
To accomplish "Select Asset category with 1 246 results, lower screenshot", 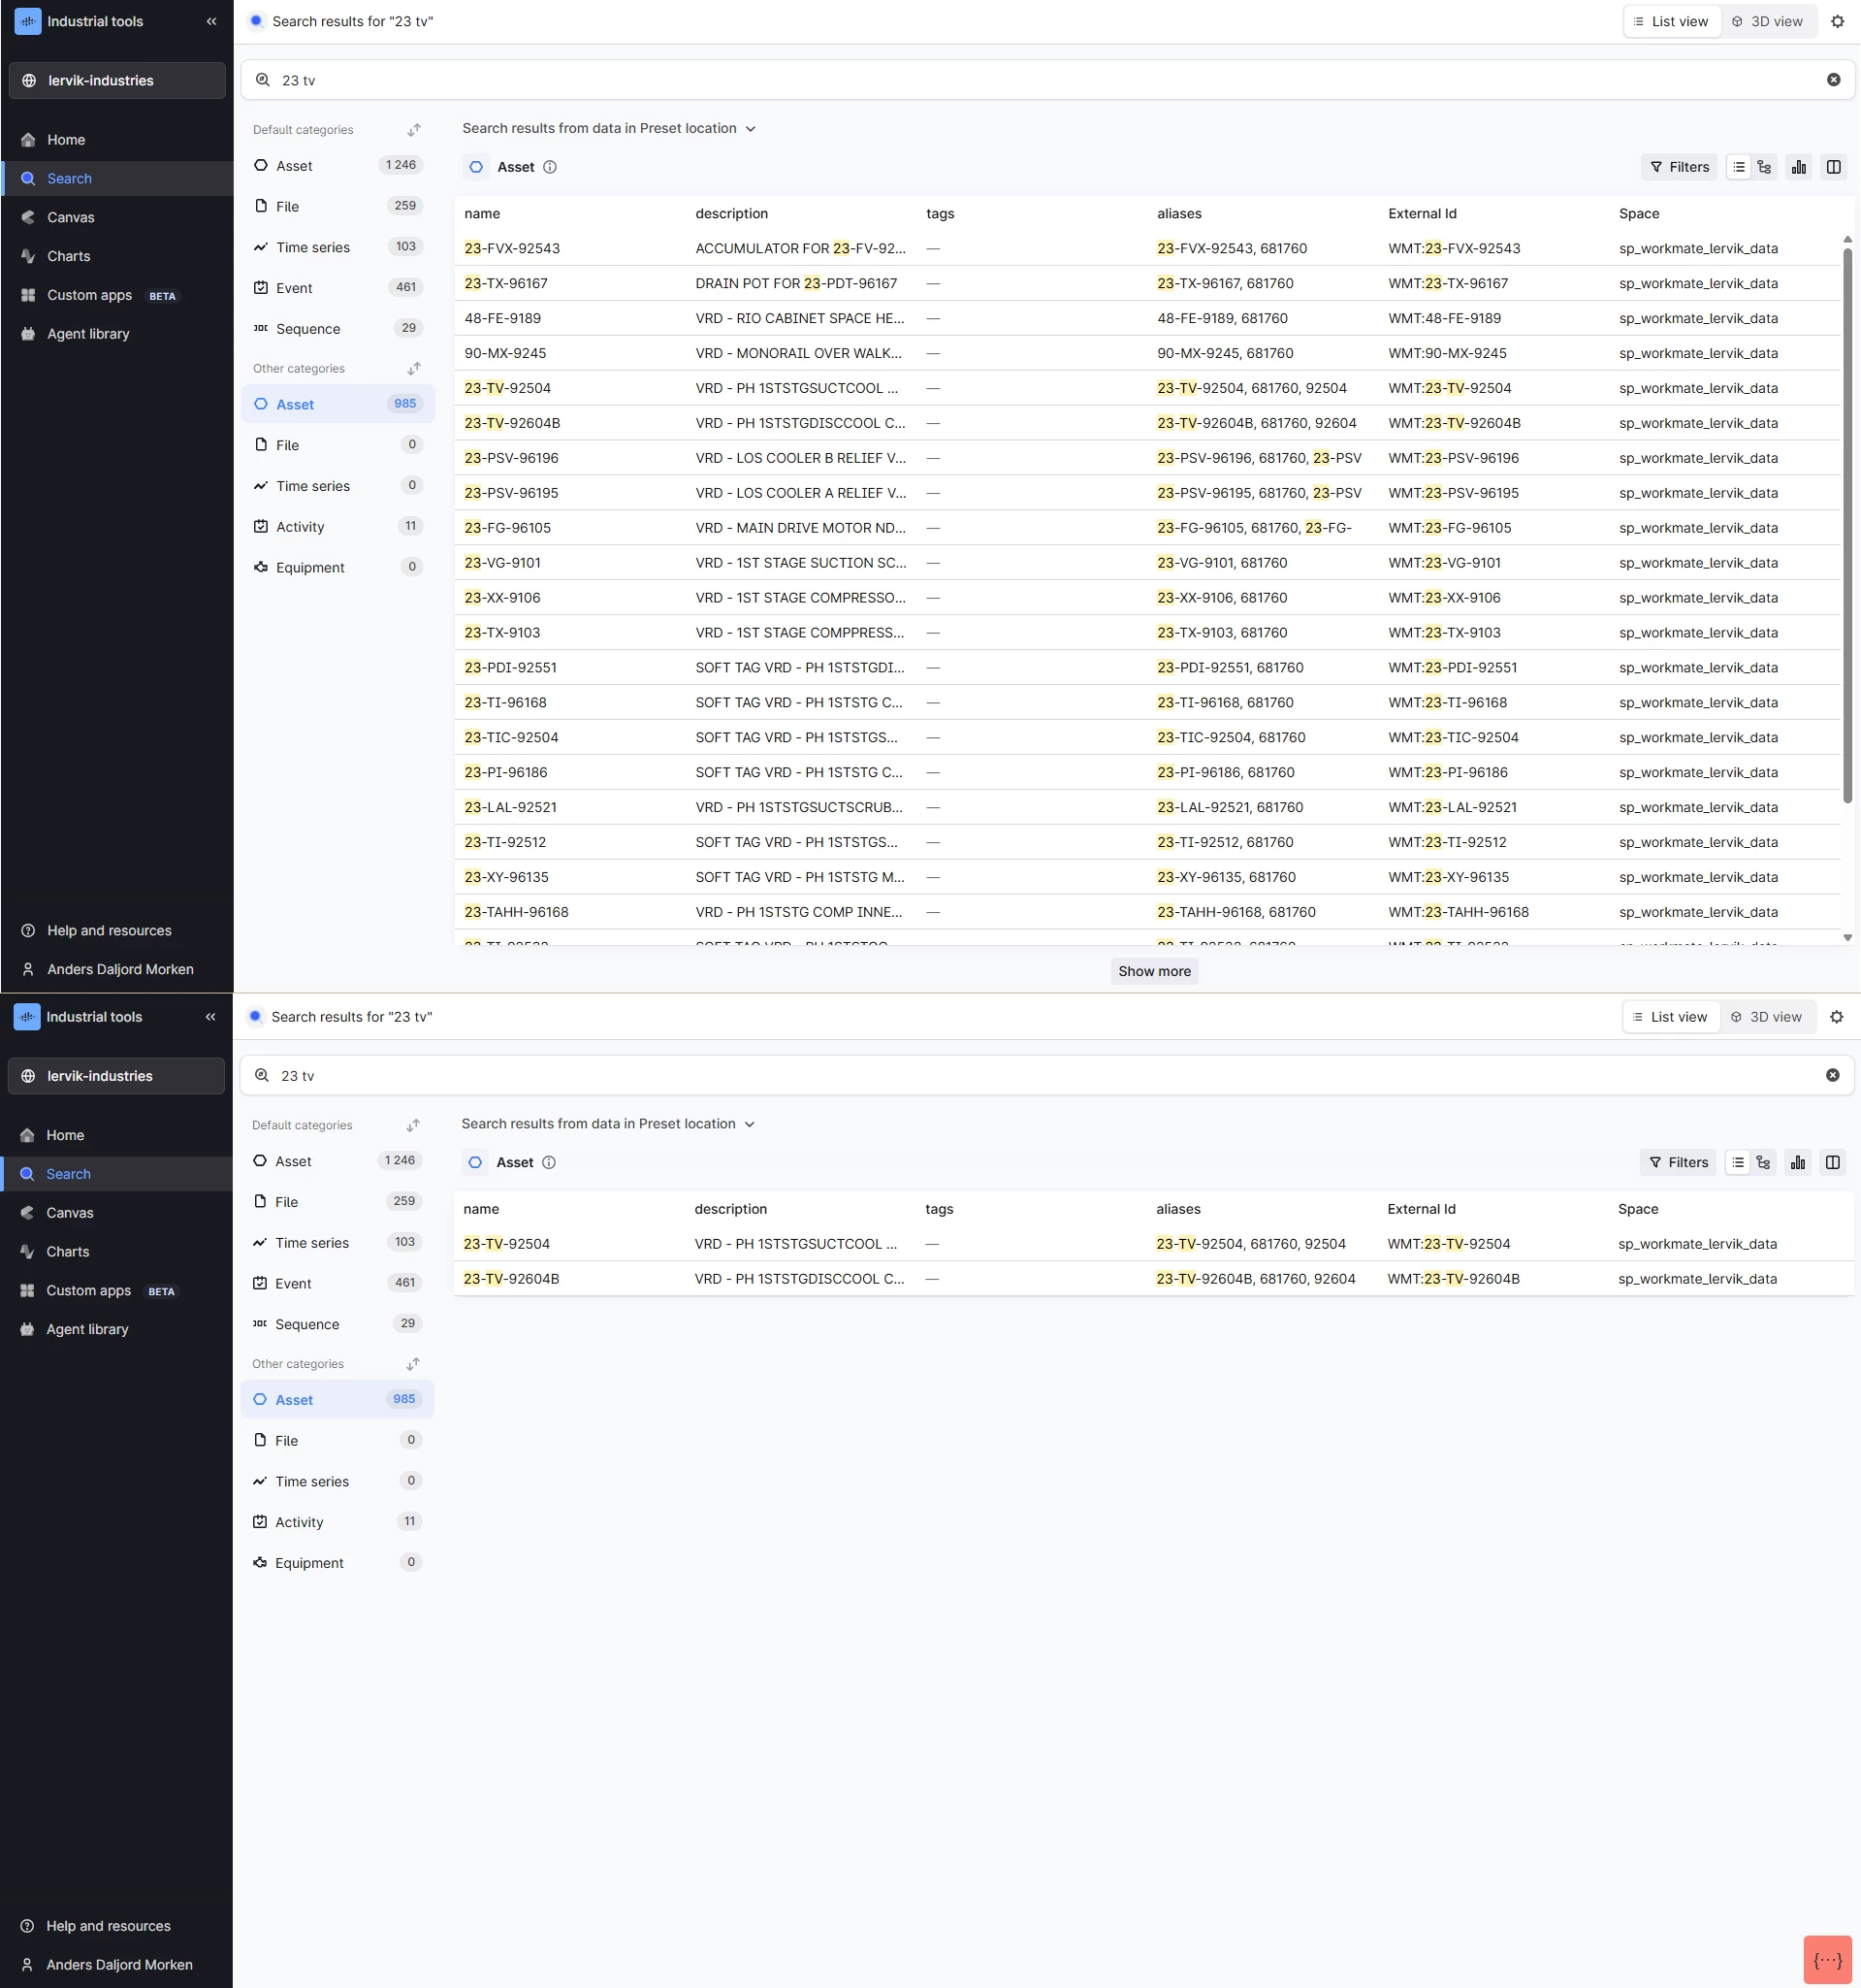I will click(337, 1162).
